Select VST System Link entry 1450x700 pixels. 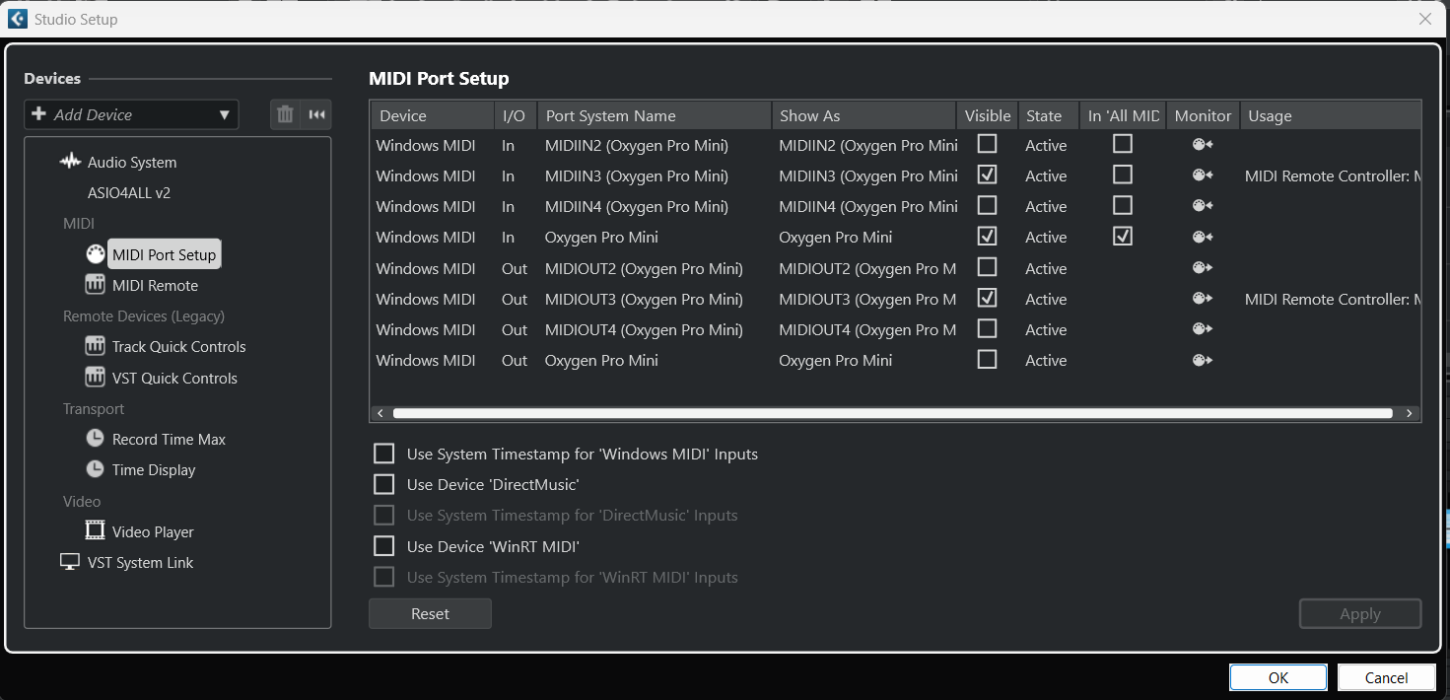tap(140, 562)
